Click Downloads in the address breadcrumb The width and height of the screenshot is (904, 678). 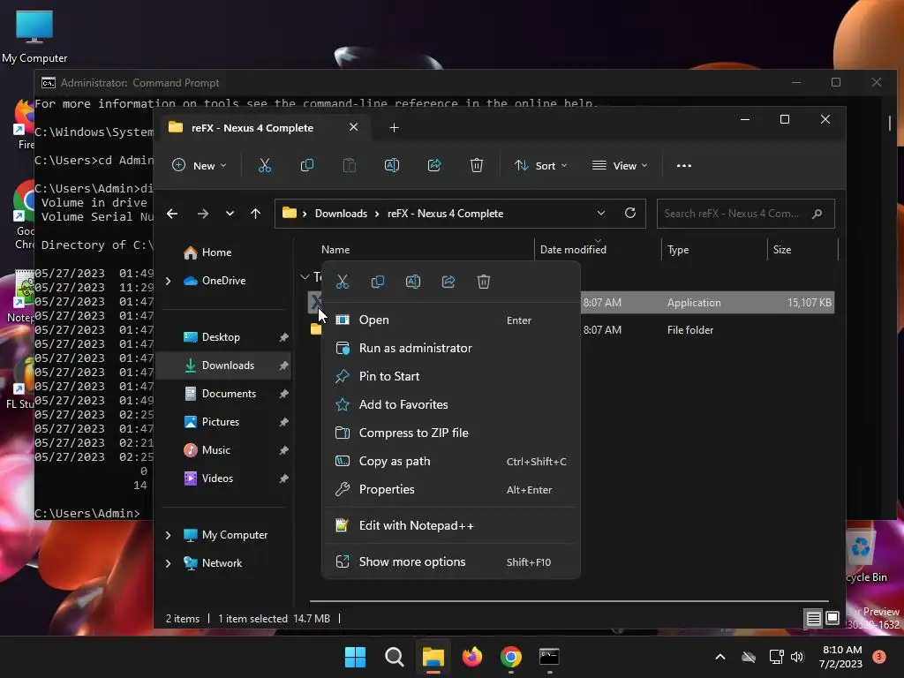(341, 214)
